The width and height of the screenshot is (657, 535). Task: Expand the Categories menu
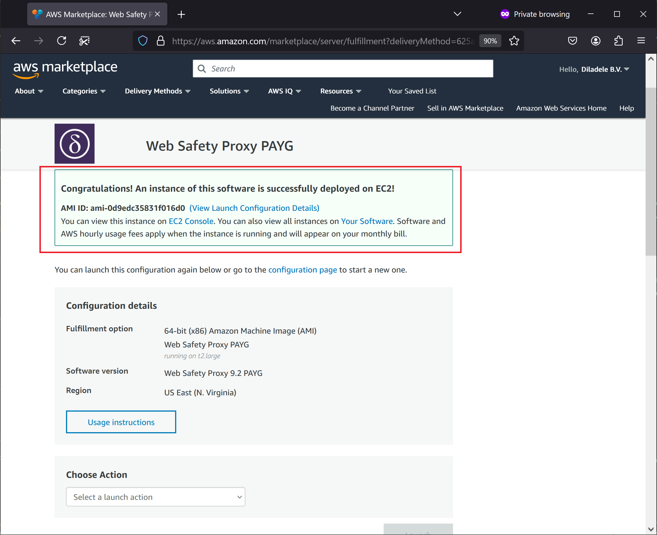coord(84,91)
